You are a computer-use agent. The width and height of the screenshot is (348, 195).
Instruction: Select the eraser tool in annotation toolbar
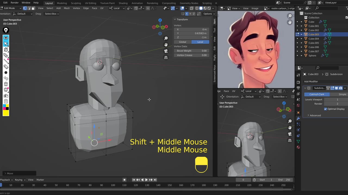click(x=6, y=67)
